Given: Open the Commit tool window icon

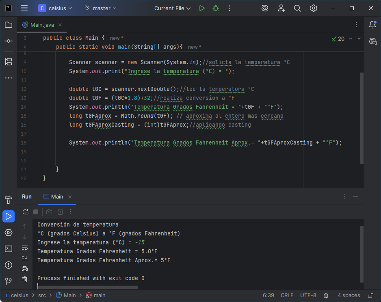Looking at the screenshot, I should 9,41.
